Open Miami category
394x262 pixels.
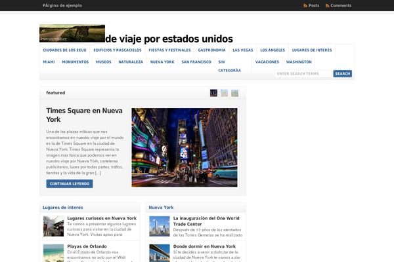point(49,62)
